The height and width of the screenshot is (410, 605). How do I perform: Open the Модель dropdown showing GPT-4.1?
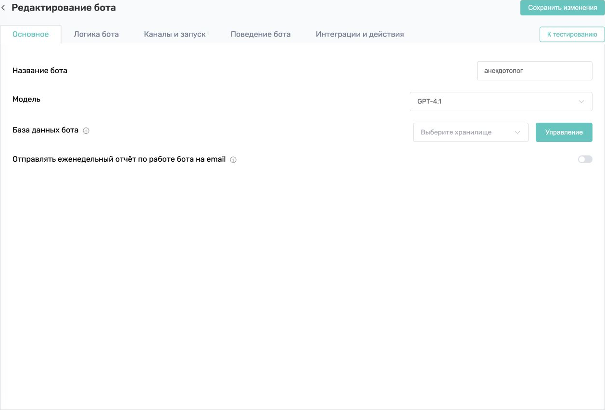pyautogui.click(x=501, y=102)
